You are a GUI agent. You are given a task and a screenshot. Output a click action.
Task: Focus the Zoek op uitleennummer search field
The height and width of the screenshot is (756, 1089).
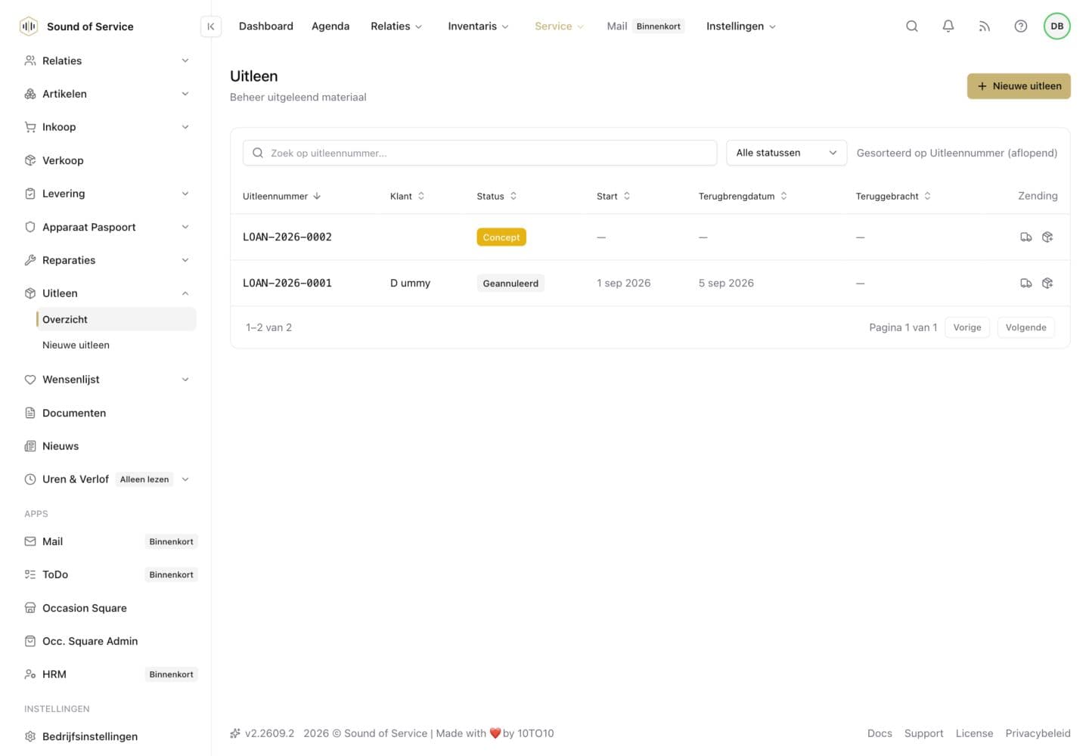pyautogui.click(x=479, y=153)
